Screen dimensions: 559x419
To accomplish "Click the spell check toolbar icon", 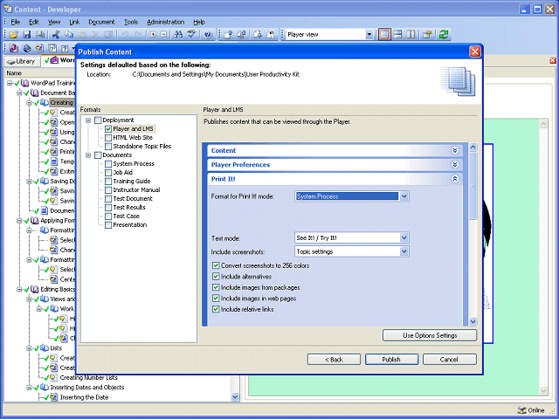I will pos(192,35).
